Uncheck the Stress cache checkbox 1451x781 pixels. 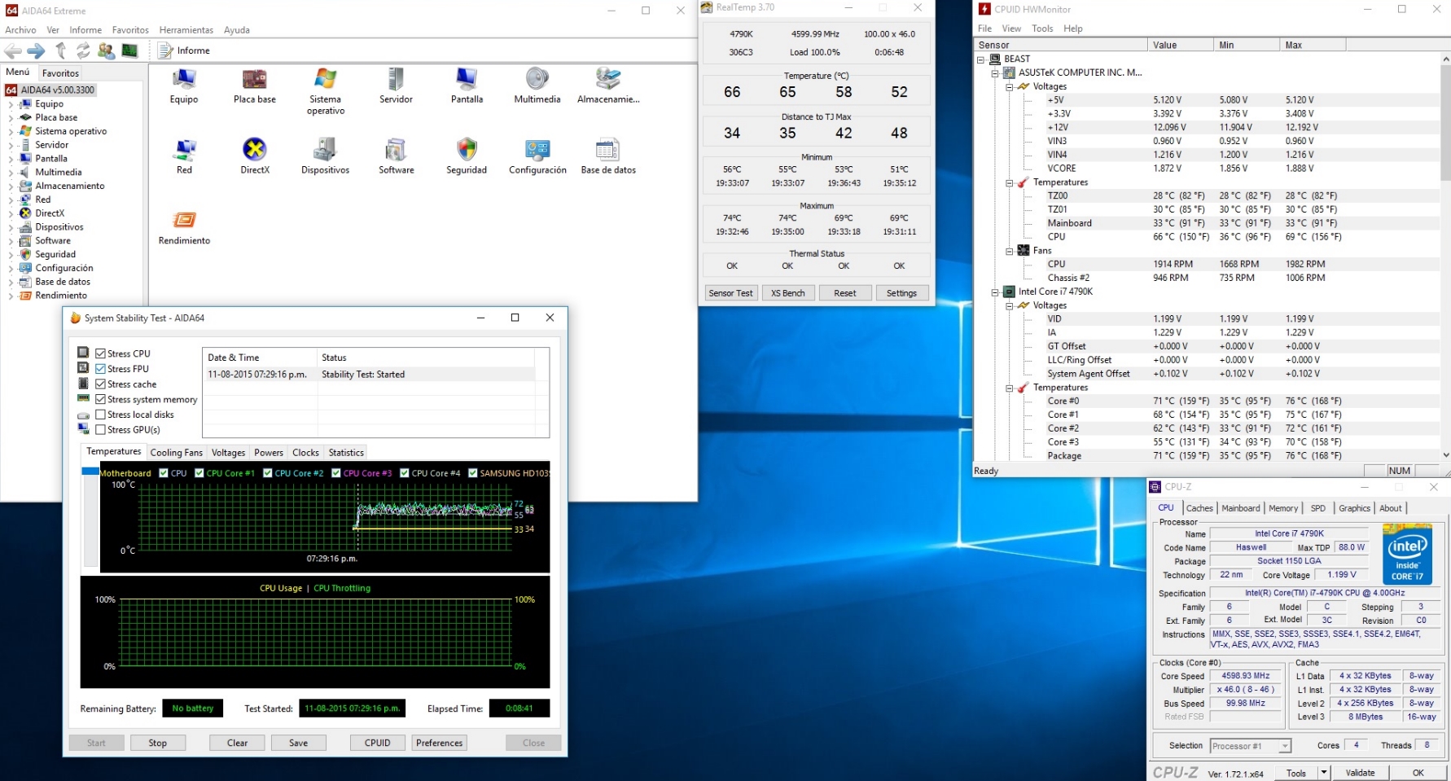[101, 384]
